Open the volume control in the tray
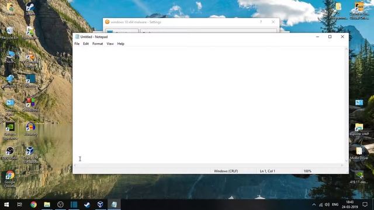Image resolution: width=374 pixels, height=210 pixels. click(x=327, y=205)
